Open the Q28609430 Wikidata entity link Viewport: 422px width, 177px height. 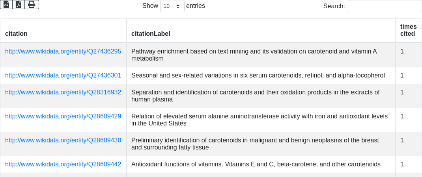click(63, 140)
